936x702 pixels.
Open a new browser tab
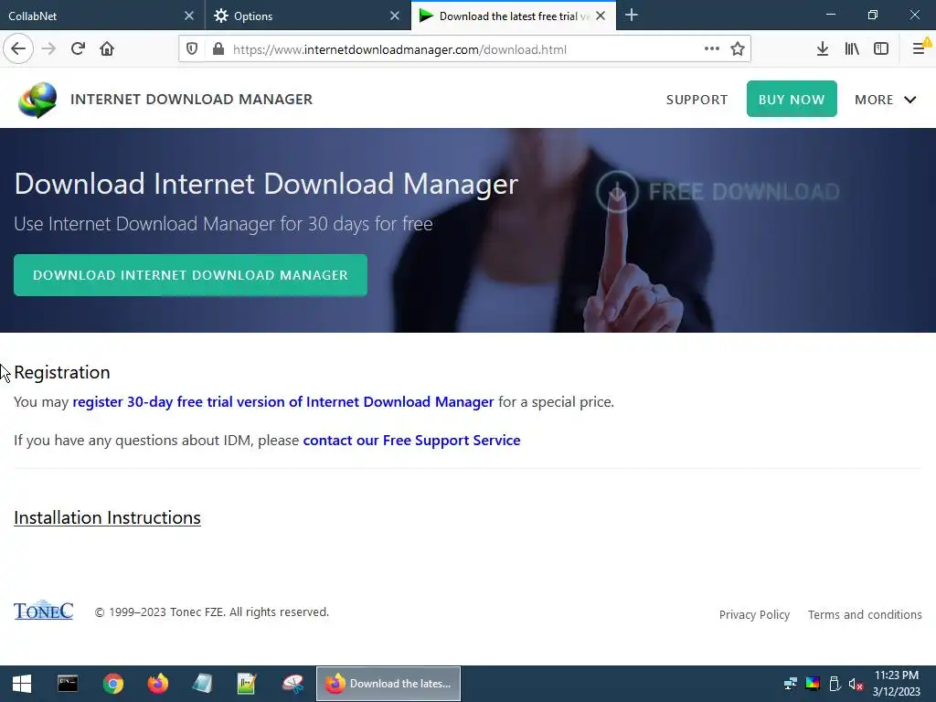(x=632, y=16)
